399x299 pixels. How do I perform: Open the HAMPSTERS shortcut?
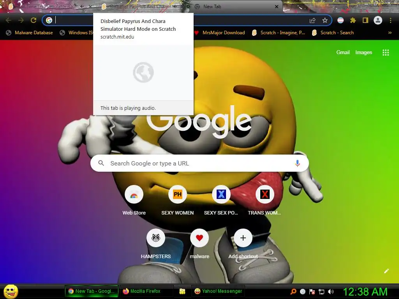[x=156, y=244]
